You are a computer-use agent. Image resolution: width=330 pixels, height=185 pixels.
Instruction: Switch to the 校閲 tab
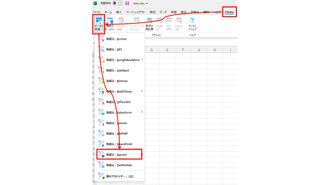(174, 12)
